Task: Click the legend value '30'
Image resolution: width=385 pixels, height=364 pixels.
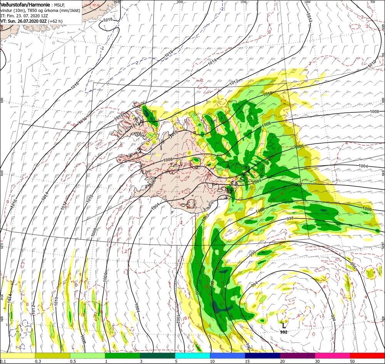Action: [x=317, y=361]
